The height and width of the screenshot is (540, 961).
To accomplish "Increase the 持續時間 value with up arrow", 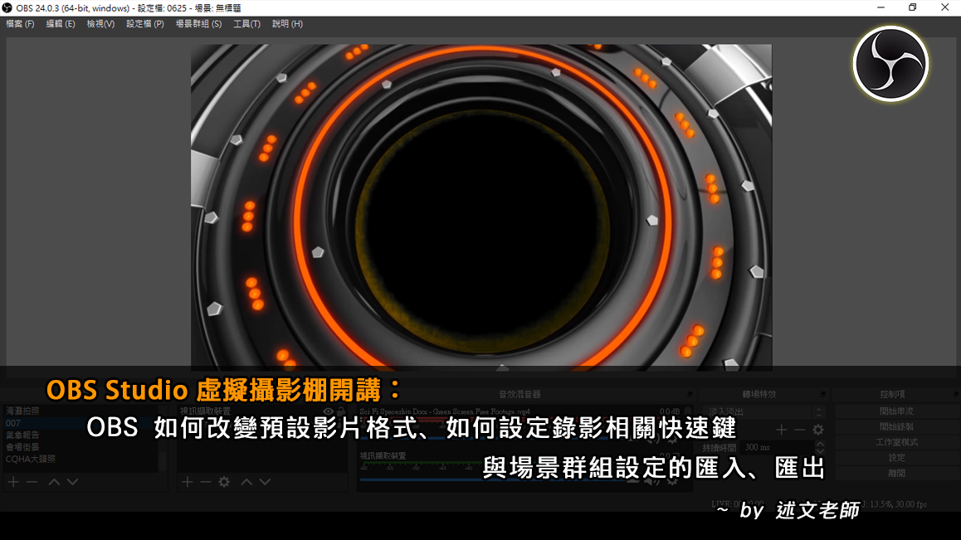I will click(x=820, y=444).
